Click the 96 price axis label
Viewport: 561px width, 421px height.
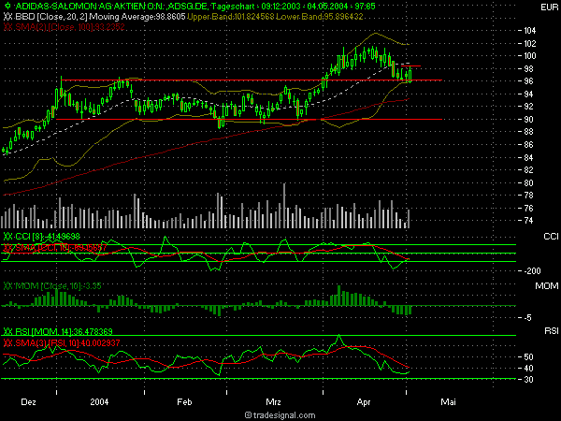click(x=528, y=81)
